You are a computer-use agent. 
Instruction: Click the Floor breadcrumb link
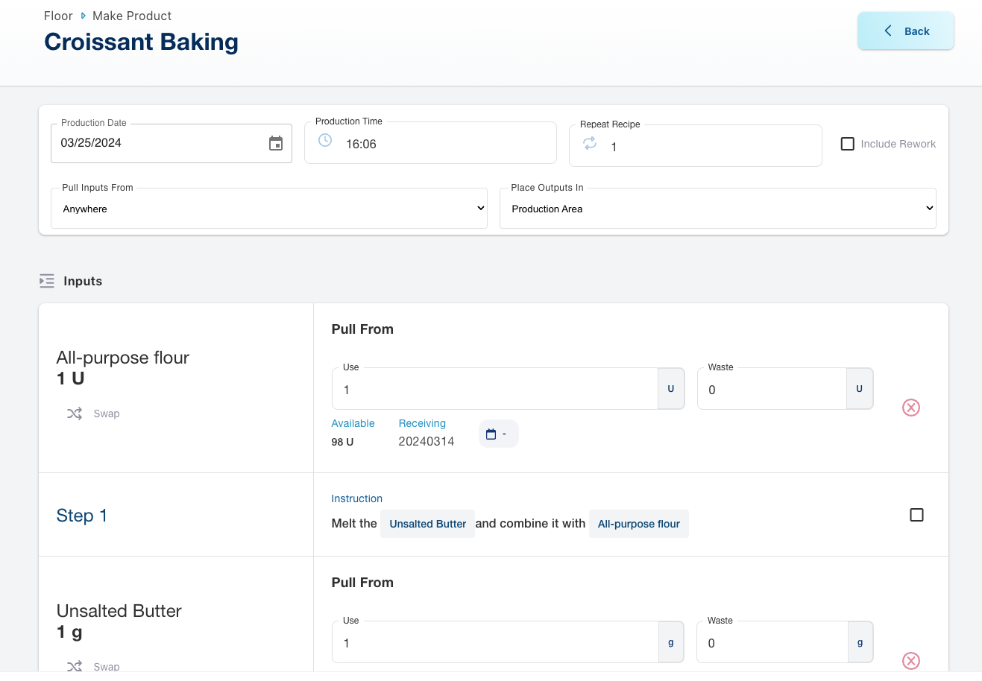[58, 16]
